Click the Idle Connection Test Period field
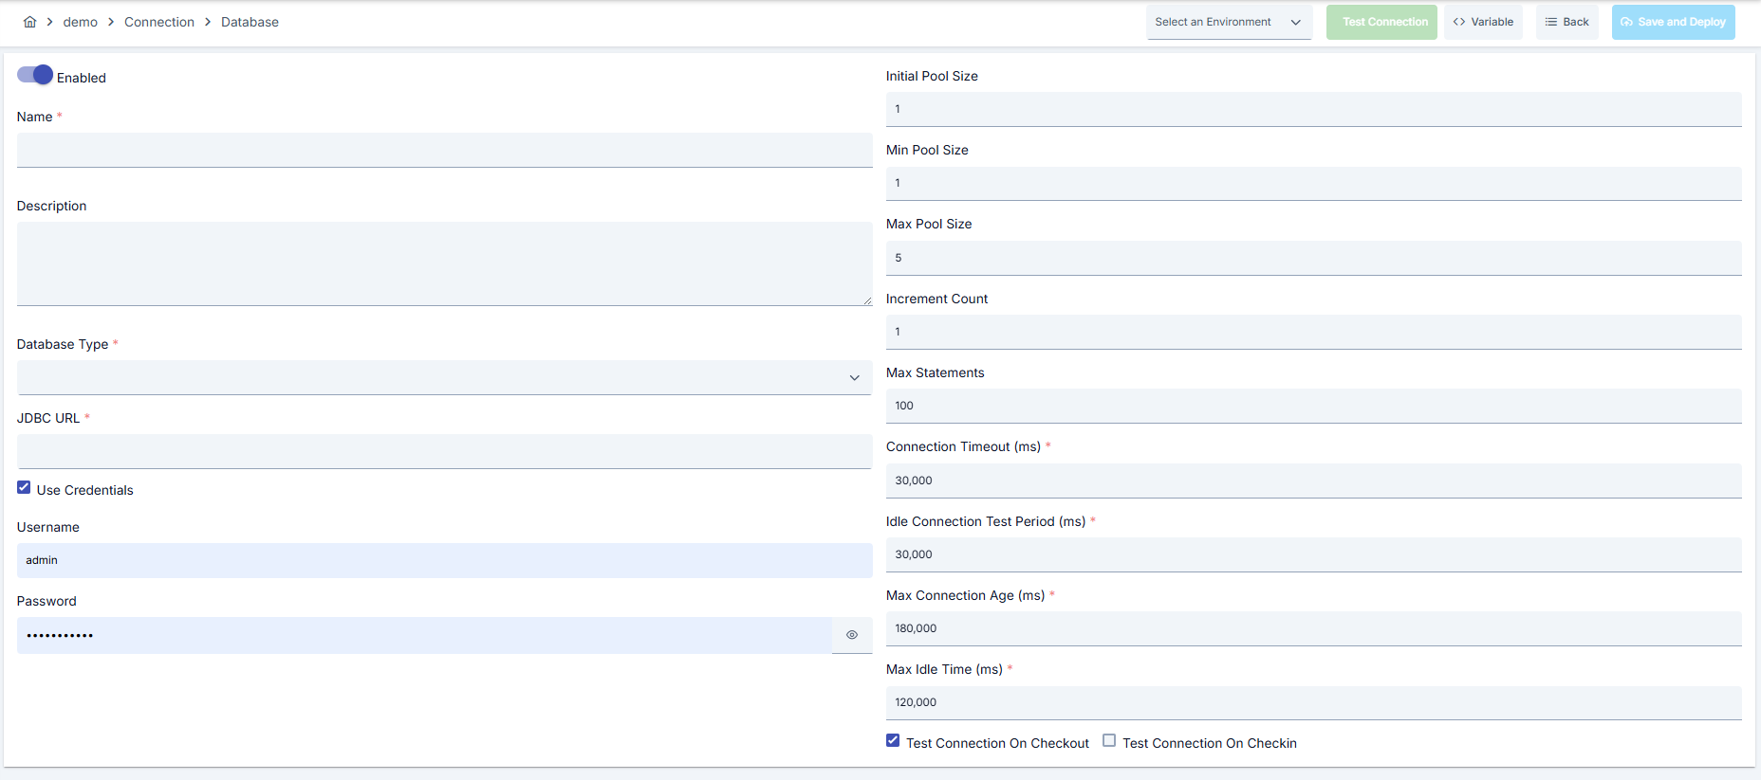The height and width of the screenshot is (780, 1761). 1313,554
